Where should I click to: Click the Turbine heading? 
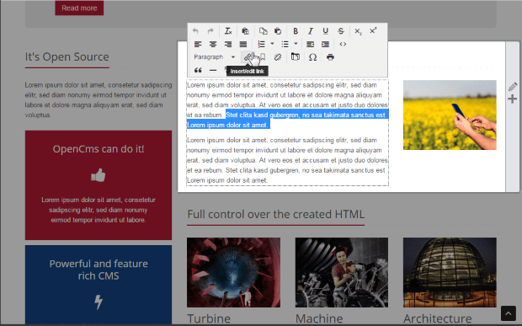tap(209, 318)
